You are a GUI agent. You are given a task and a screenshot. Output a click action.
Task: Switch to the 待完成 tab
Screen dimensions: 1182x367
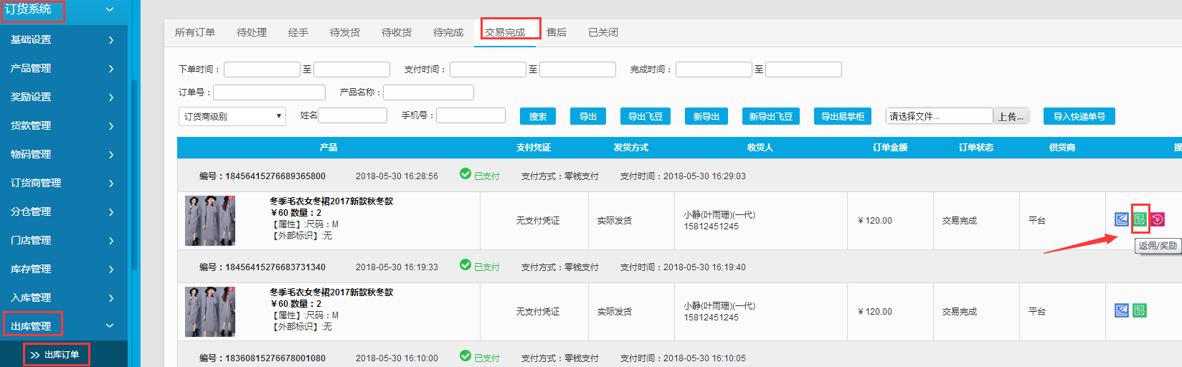coord(448,33)
